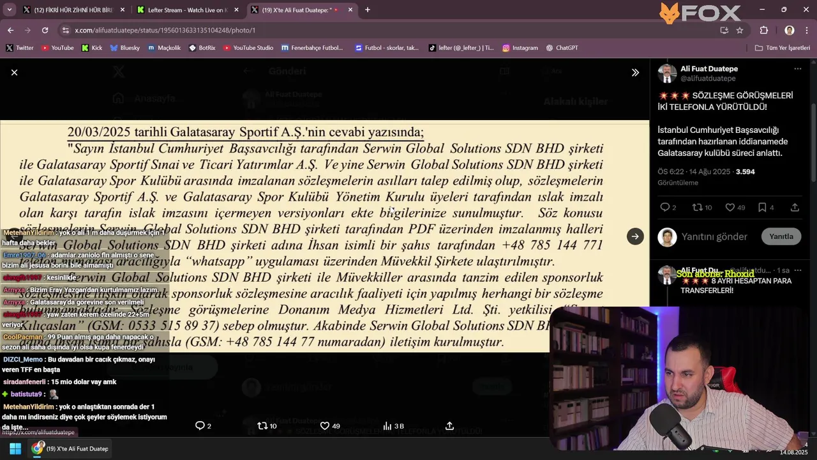Open the post timestamp 'ÖS 6:22 · 14 Ağu 2025'

pyautogui.click(x=694, y=172)
